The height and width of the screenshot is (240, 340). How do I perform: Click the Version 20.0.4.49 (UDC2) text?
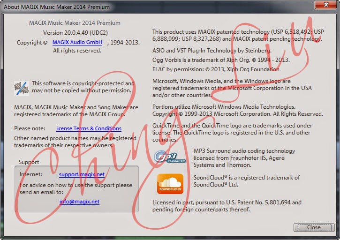pyautogui.click(x=75, y=33)
